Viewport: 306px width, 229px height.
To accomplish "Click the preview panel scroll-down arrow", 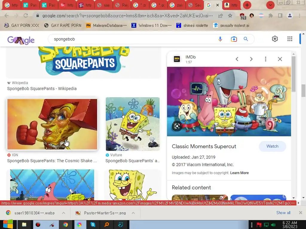I will tap(293, 198).
